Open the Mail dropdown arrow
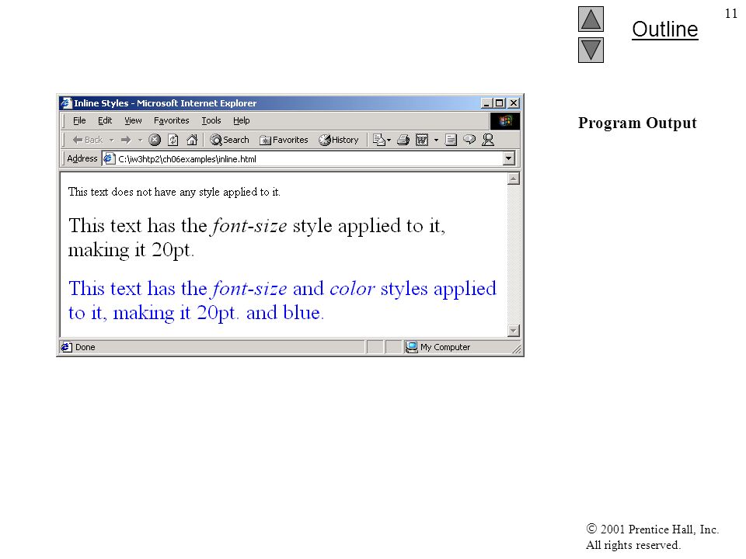746x559 pixels. [389, 140]
